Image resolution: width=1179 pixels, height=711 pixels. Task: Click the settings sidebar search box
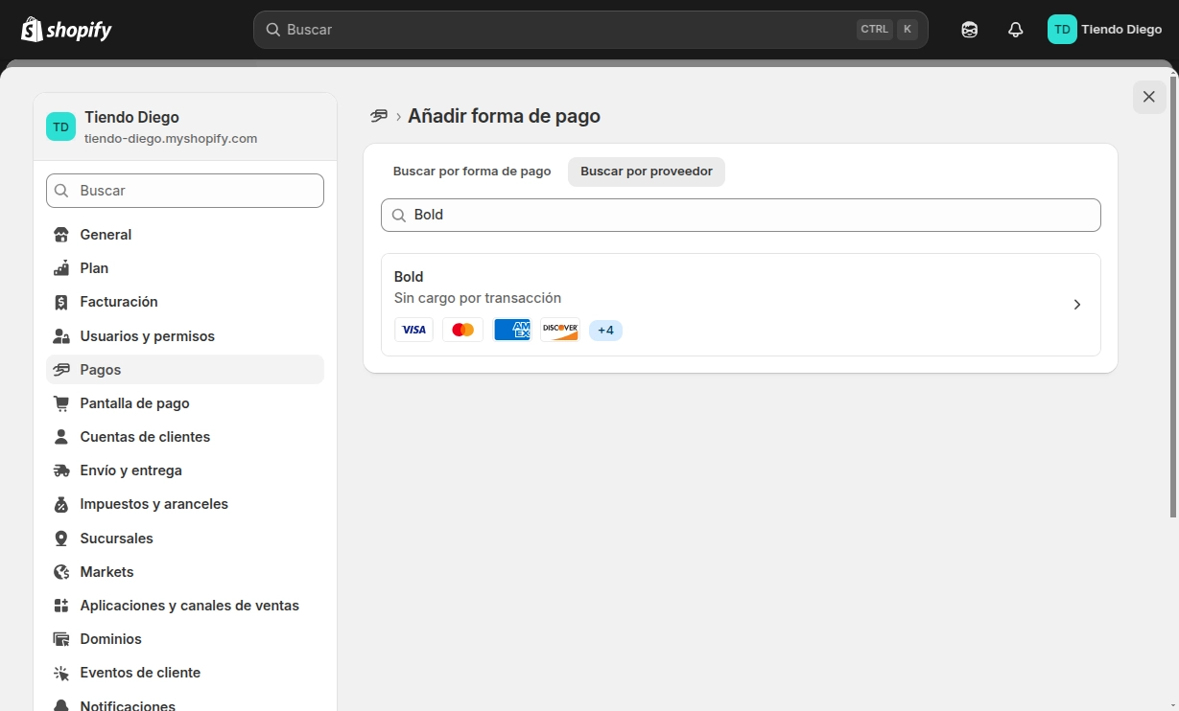click(x=185, y=191)
